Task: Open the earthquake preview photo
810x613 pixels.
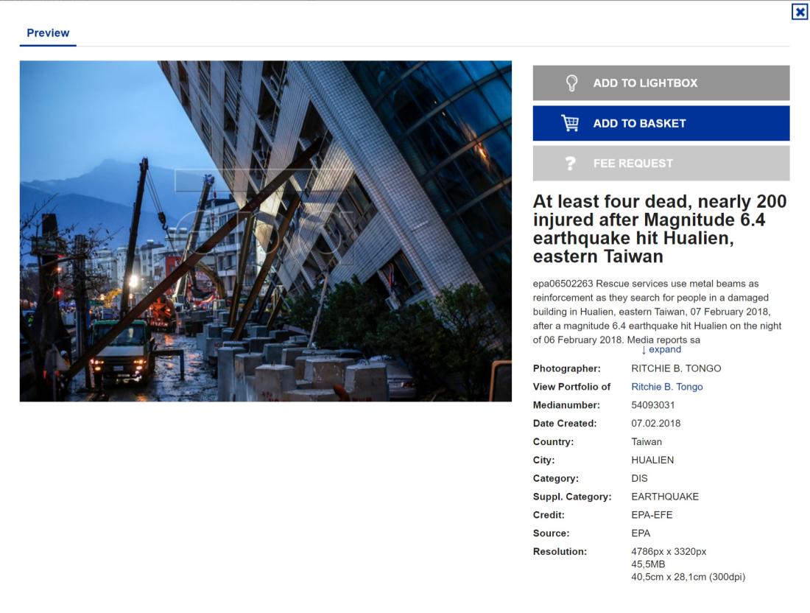Action: point(266,231)
